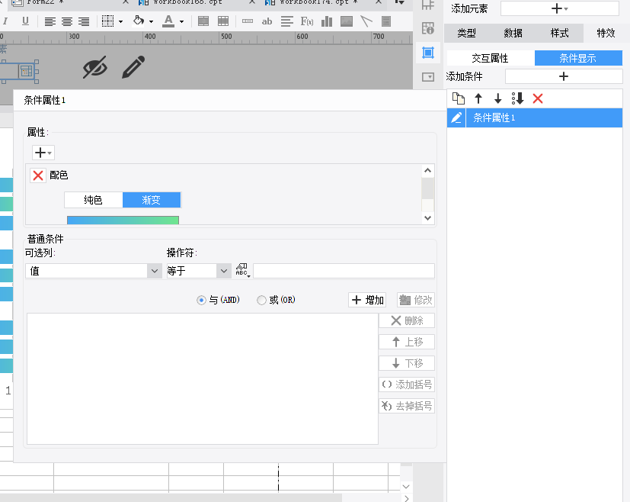Click the insert chart bar icon
This screenshot has width=630, height=502.
327,21
